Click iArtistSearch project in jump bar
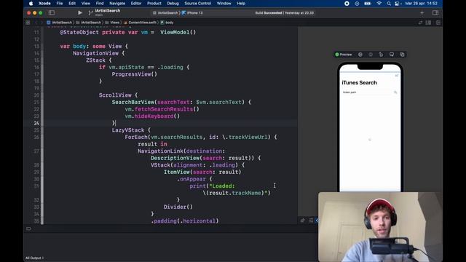Viewport: 466px width, 262px height. click(59, 23)
